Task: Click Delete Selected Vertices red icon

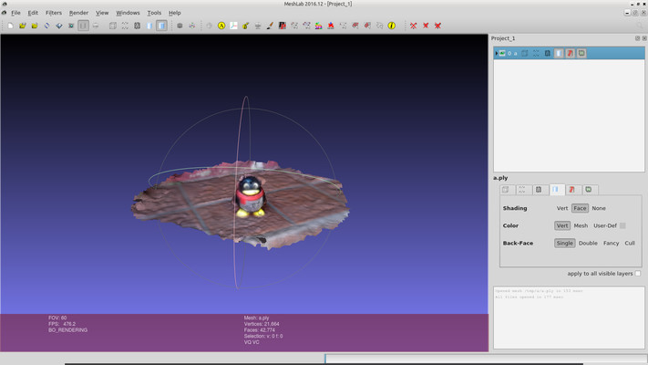Action: 413,26
